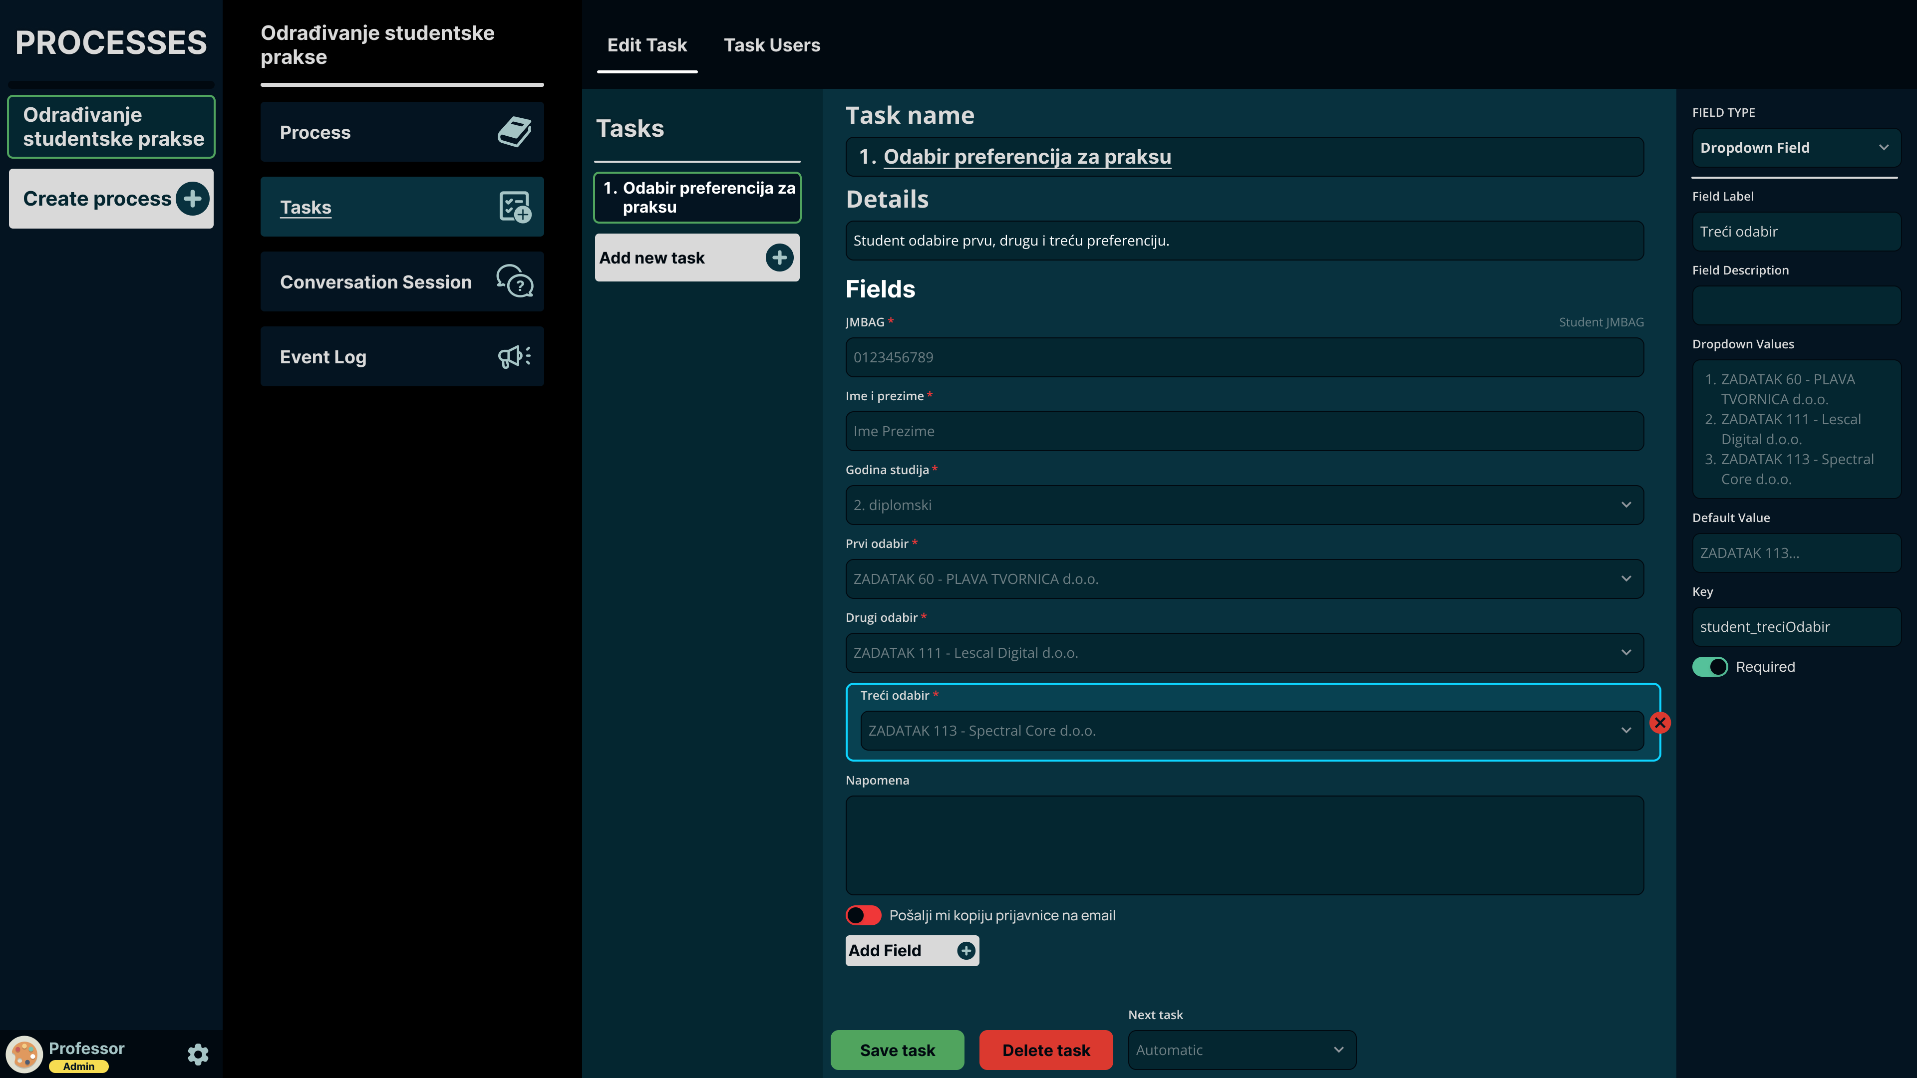The image size is (1917, 1078).
Task: Click the Event Log megaphone icon
Action: pyautogui.click(x=514, y=356)
